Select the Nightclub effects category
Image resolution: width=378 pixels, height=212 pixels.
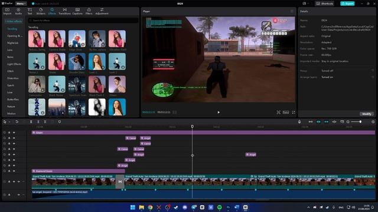[13, 43]
